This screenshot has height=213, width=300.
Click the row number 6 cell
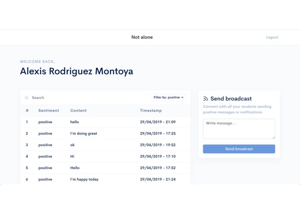point(27,179)
